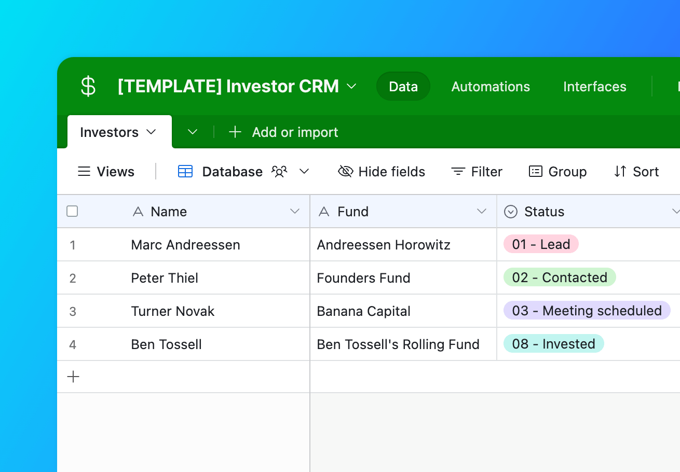Click the text field icon in Name header
Viewport: 680px width, 472px height.
tap(138, 212)
